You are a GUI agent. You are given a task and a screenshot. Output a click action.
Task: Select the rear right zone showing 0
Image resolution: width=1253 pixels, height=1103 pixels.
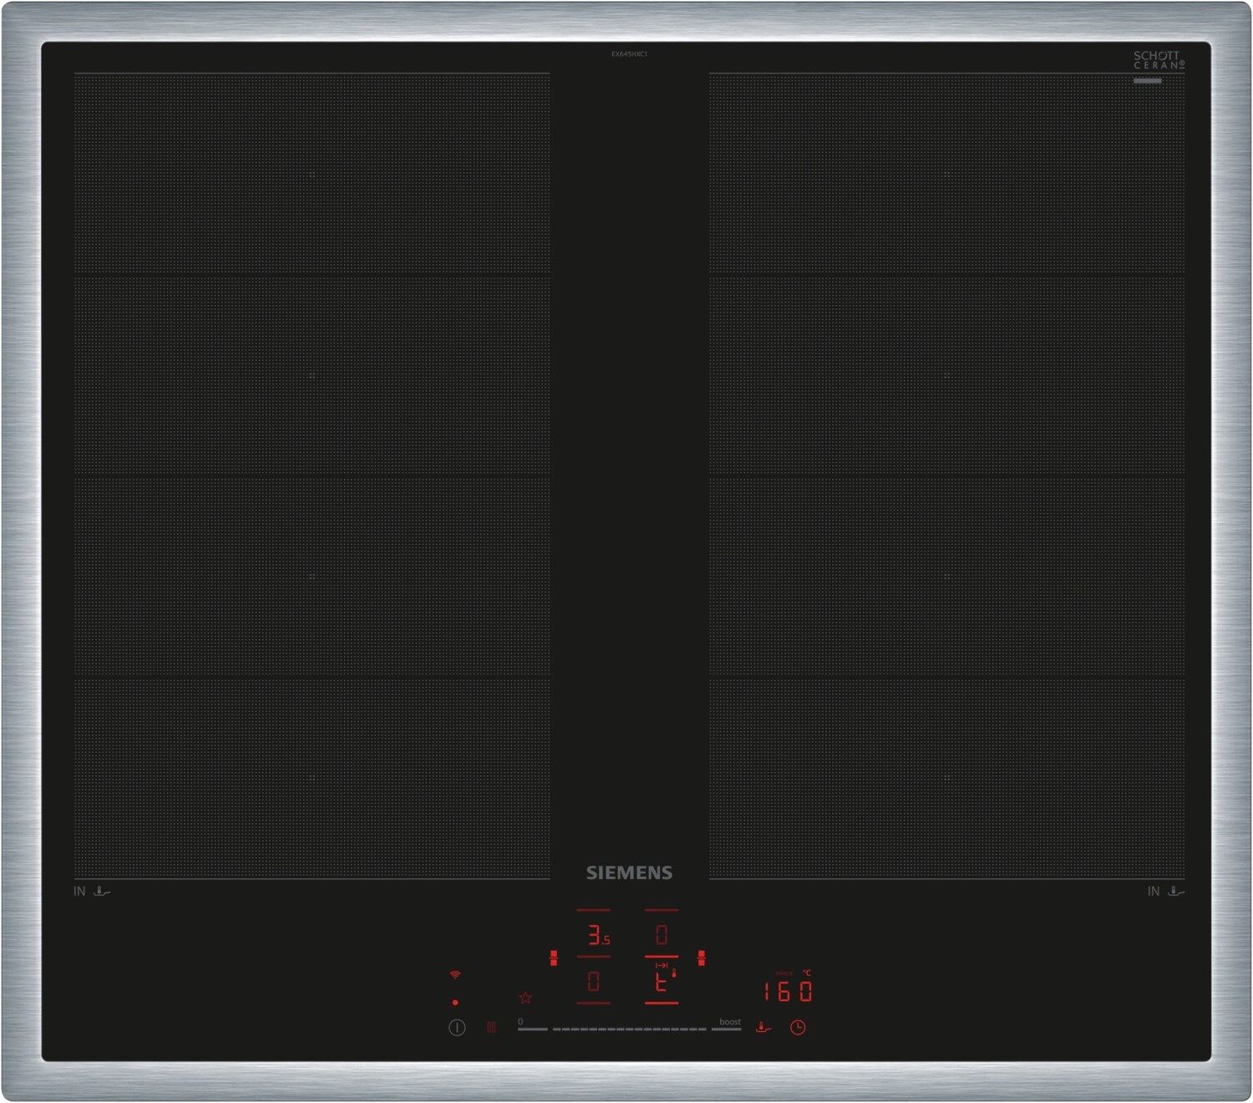pos(662,934)
